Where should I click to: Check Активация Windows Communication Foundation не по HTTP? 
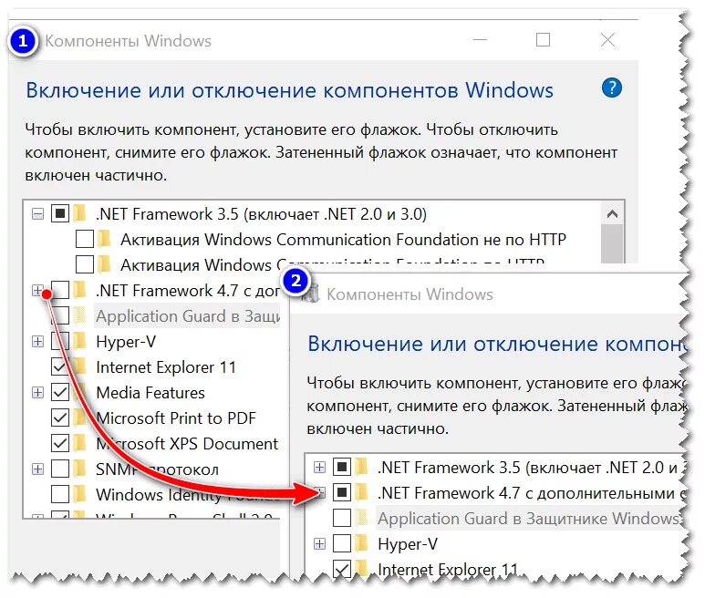85,239
